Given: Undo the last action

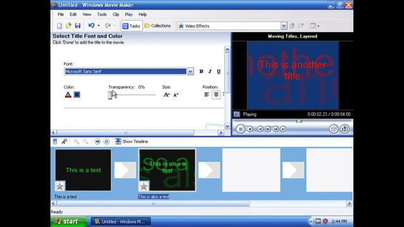Looking at the screenshot, I should click(x=91, y=26).
